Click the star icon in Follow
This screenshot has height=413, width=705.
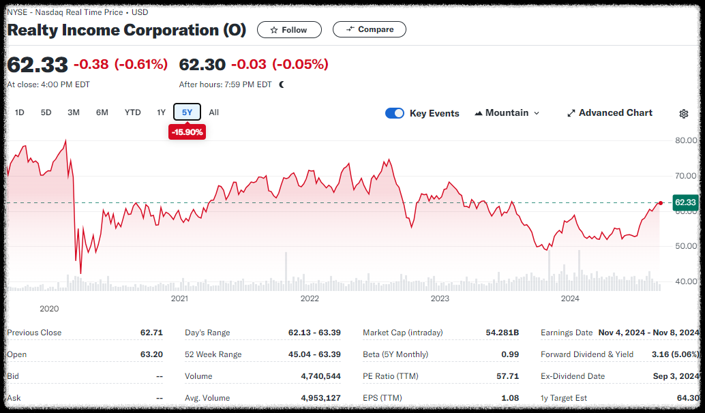(x=274, y=30)
